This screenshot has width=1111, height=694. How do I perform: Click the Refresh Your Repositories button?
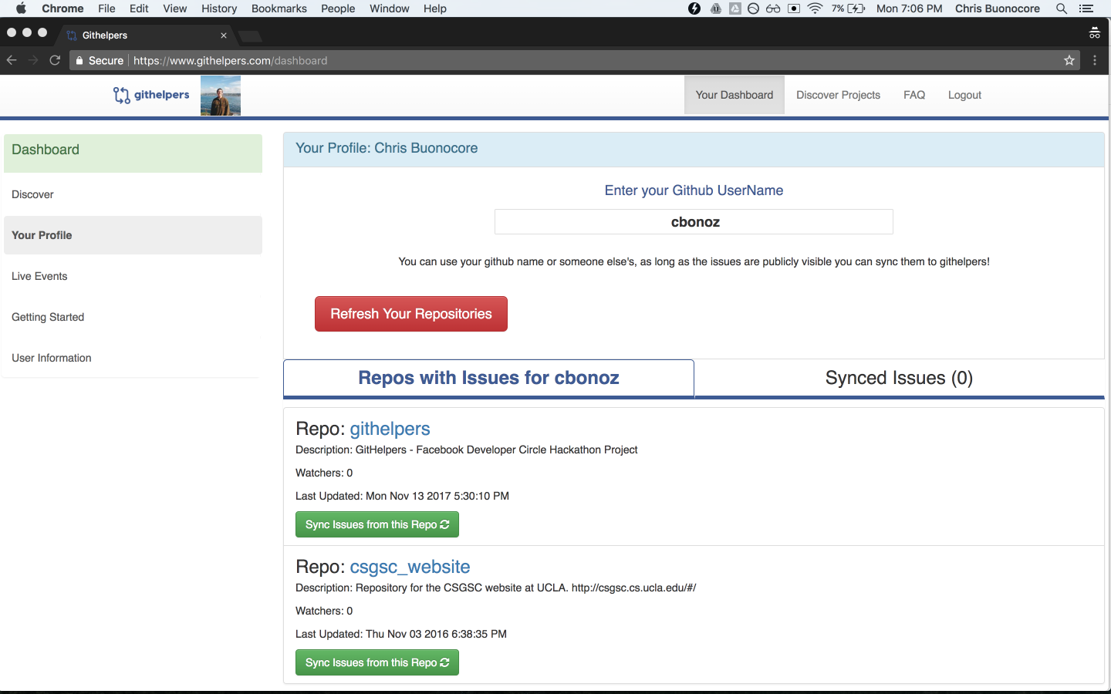[x=411, y=314]
